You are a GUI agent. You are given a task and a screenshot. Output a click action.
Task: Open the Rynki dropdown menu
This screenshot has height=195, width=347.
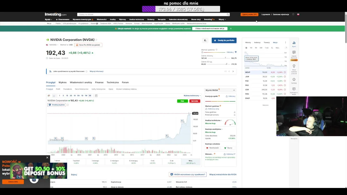tap(48, 19)
